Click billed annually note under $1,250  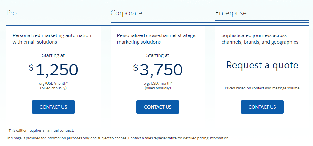click(x=53, y=88)
